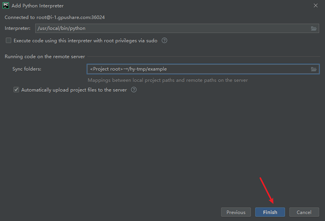325x221 pixels.
Task: Click the 'Mappings between local project paths' hint text
Action: (x=168, y=80)
